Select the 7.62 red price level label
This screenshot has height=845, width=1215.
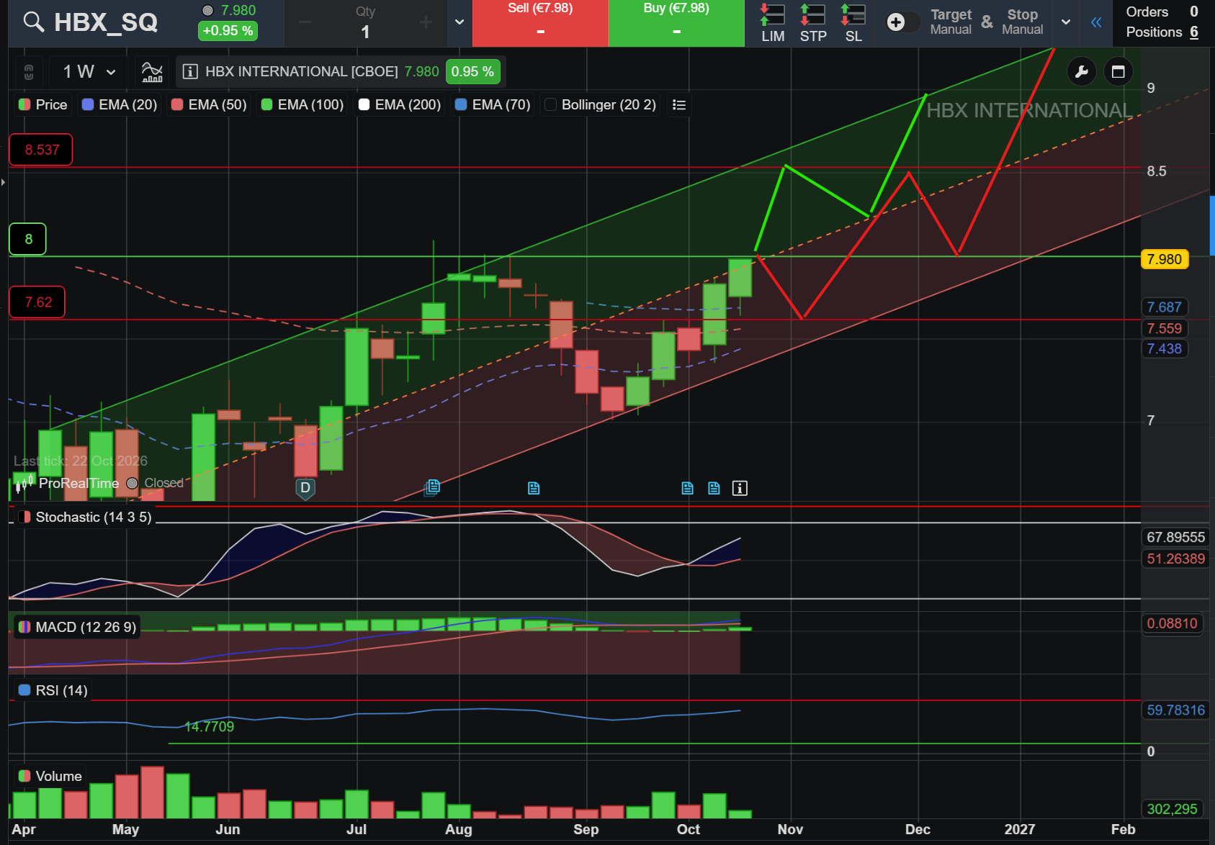point(37,302)
